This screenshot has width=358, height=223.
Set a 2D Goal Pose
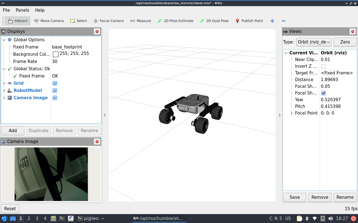[x=214, y=21]
